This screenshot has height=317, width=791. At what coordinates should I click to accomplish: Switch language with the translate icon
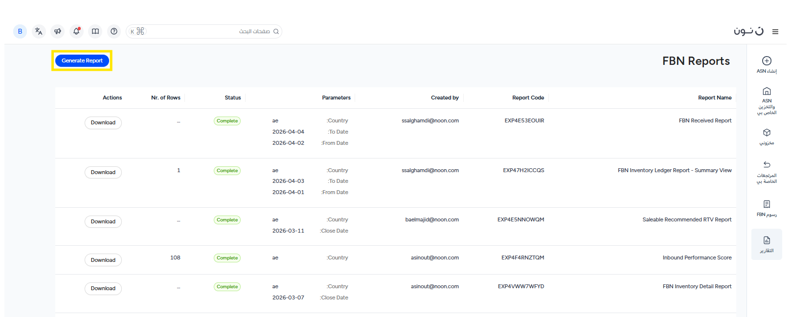click(x=39, y=31)
